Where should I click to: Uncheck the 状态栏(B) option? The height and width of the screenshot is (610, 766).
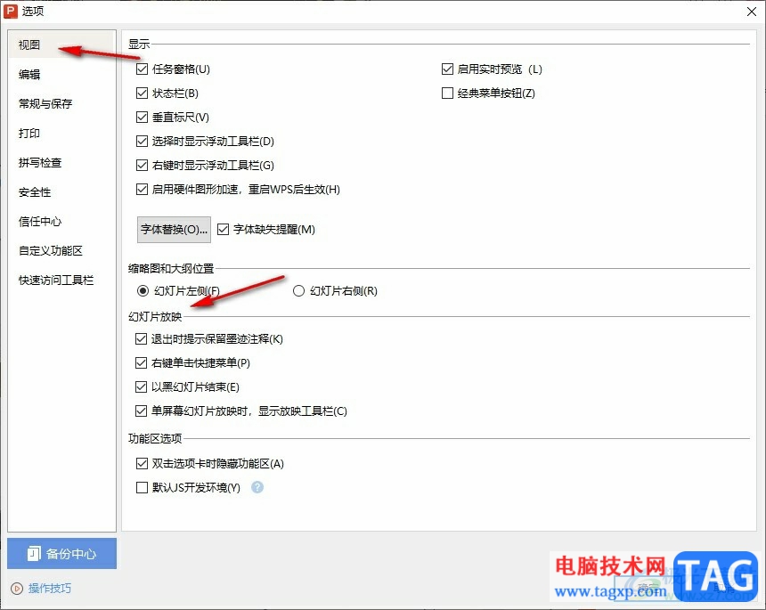click(x=142, y=93)
